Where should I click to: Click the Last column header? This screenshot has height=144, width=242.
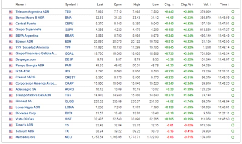pyautogui.click(x=100, y=5)
